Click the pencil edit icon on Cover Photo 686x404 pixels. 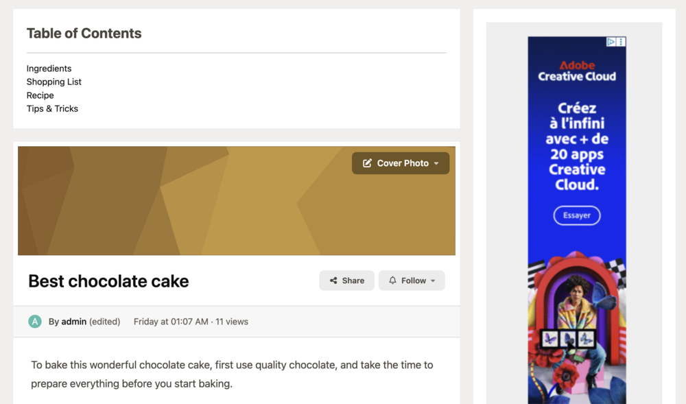point(367,163)
